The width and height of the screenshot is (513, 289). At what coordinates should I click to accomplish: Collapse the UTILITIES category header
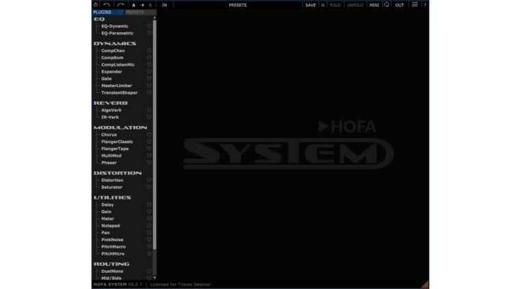click(x=112, y=198)
